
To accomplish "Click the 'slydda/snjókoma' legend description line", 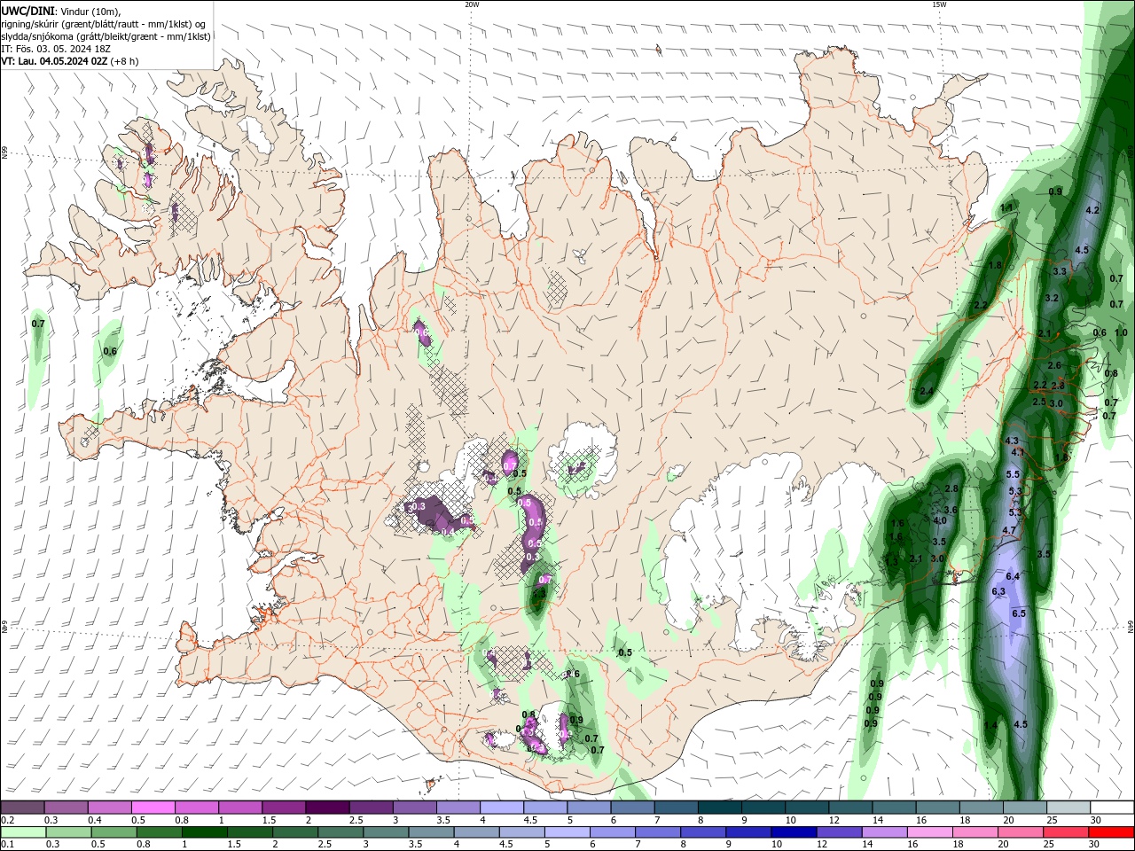I will point(106,36).
